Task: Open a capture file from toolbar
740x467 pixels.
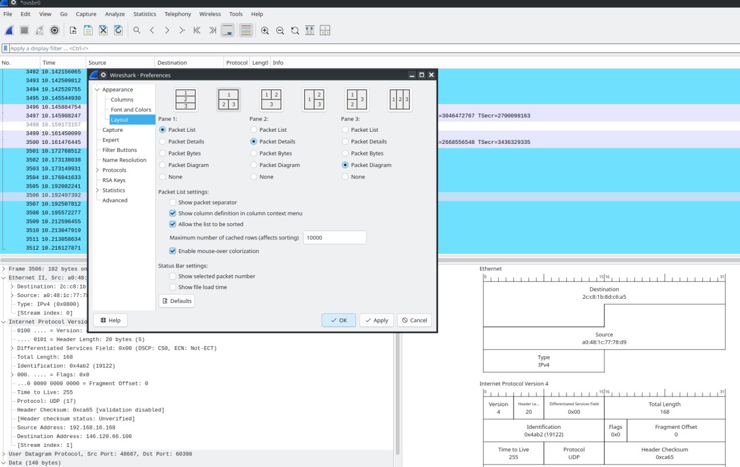Action: coord(73,30)
